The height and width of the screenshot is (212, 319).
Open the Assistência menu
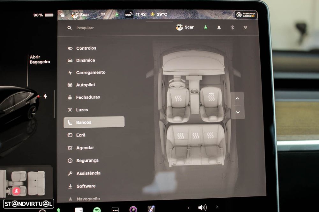point(84,173)
